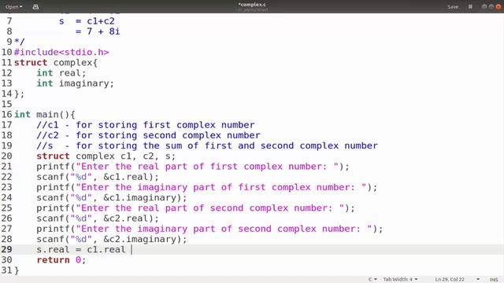
Task: Click printf 'imaginary part of first complex number'
Action: tap(206, 187)
